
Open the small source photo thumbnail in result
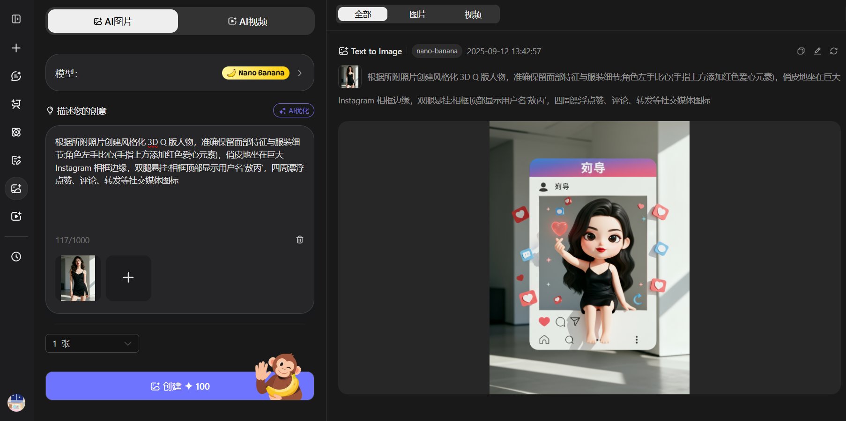pos(349,77)
